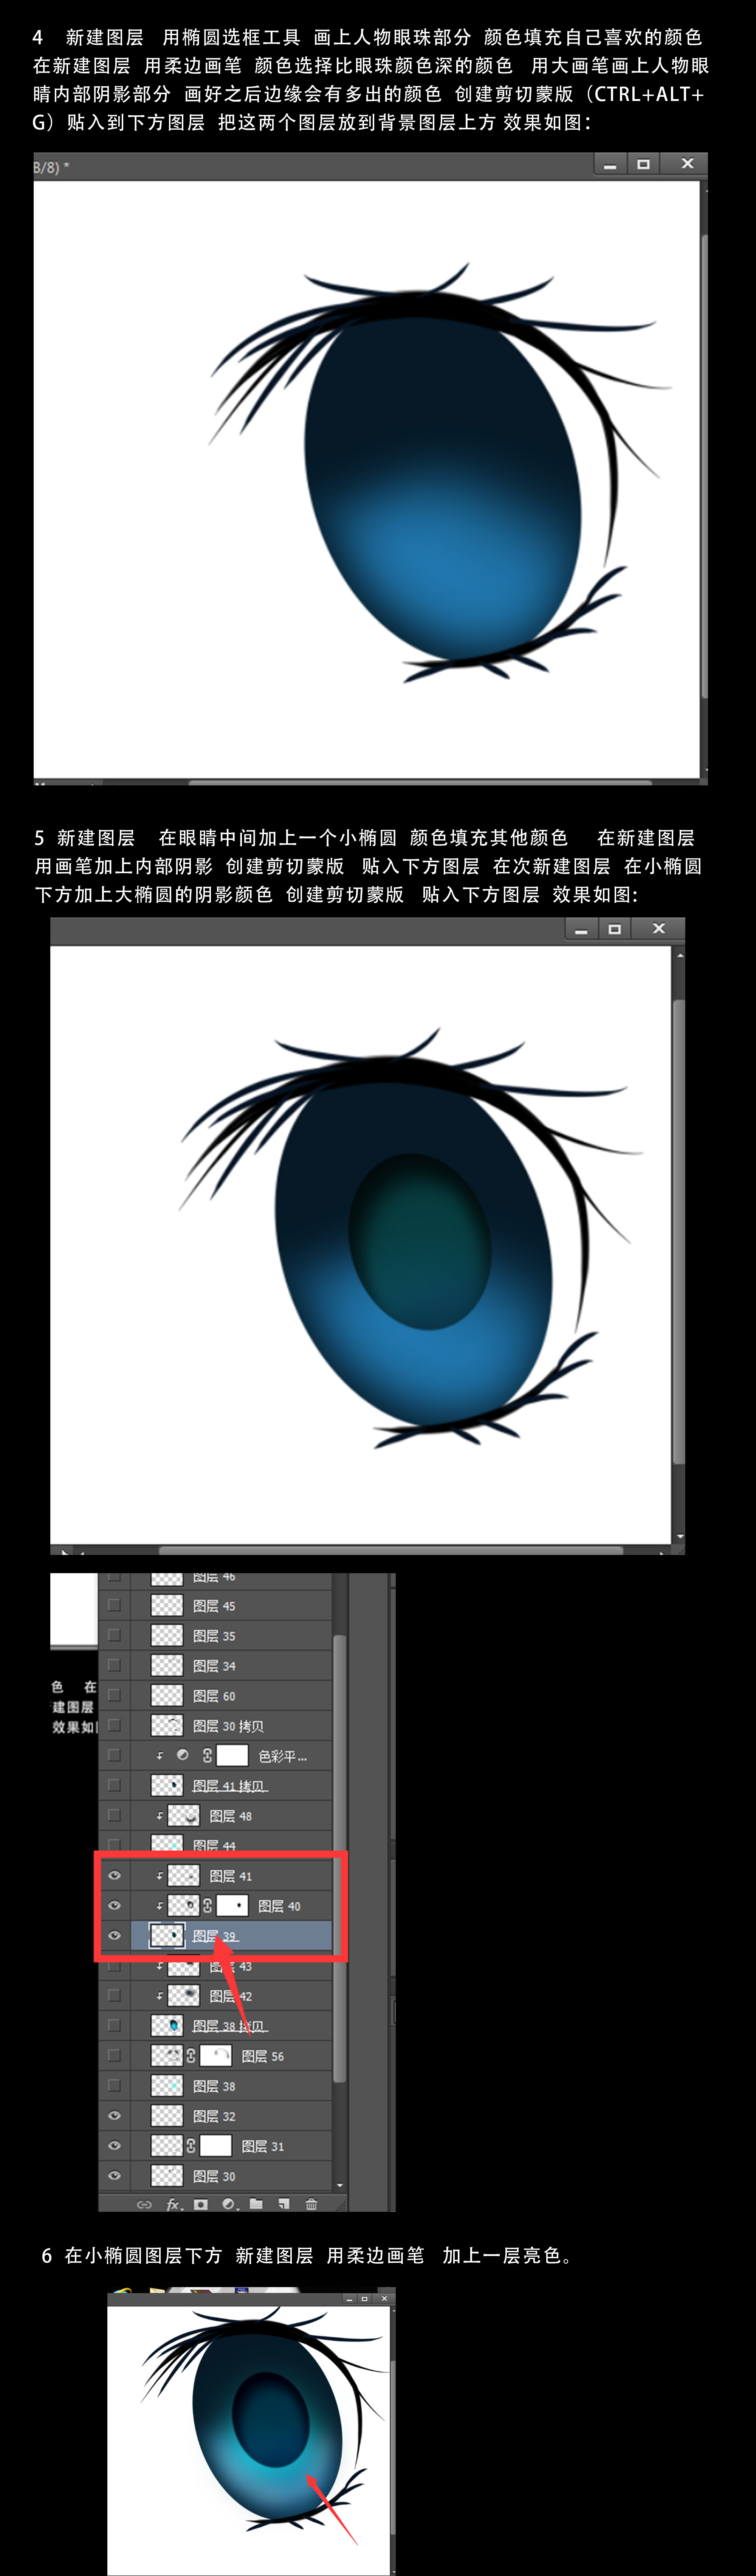Maximize the second eye document window
The image size is (756, 2576).
pyautogui.click(x=615, y=929)
